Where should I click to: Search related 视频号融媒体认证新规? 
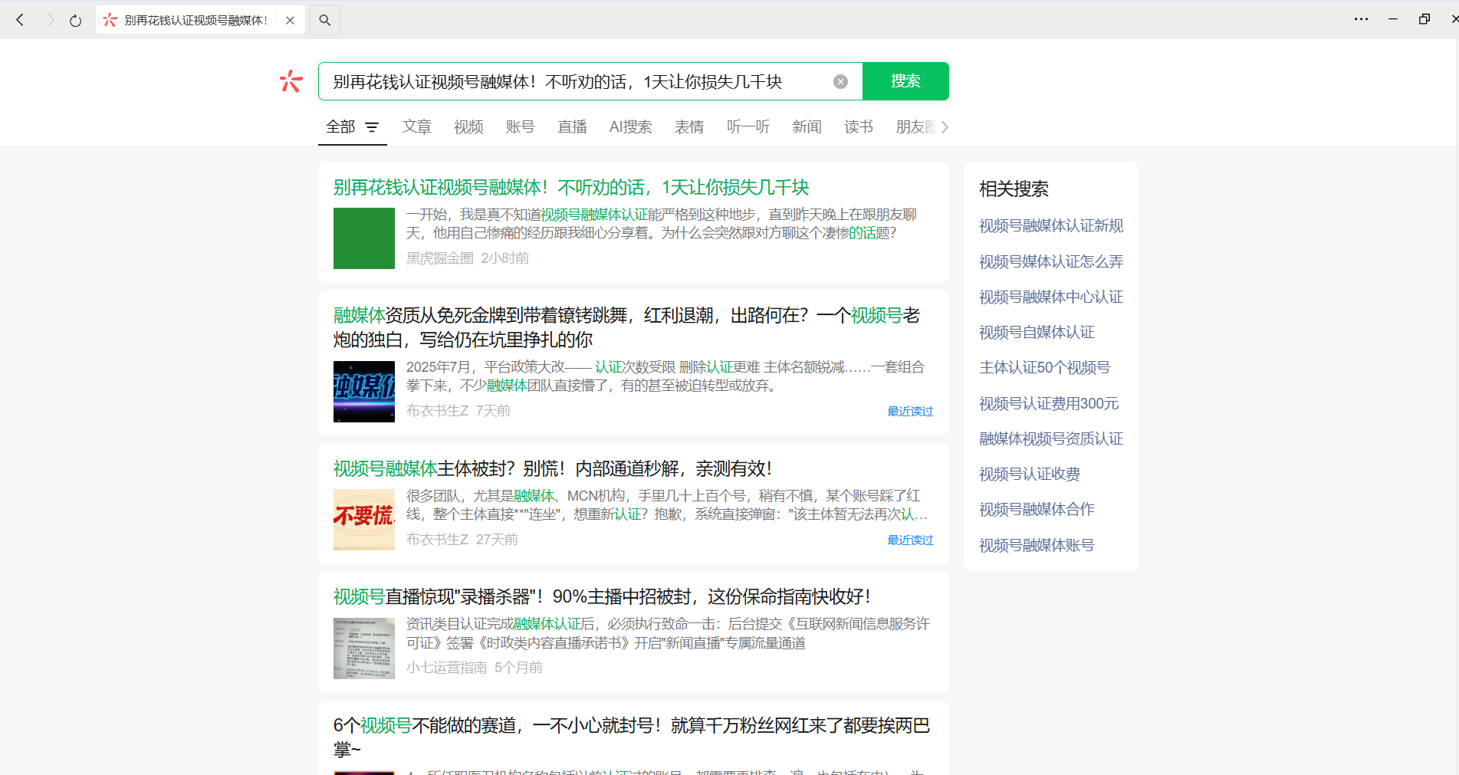(x=1051, y=226)
